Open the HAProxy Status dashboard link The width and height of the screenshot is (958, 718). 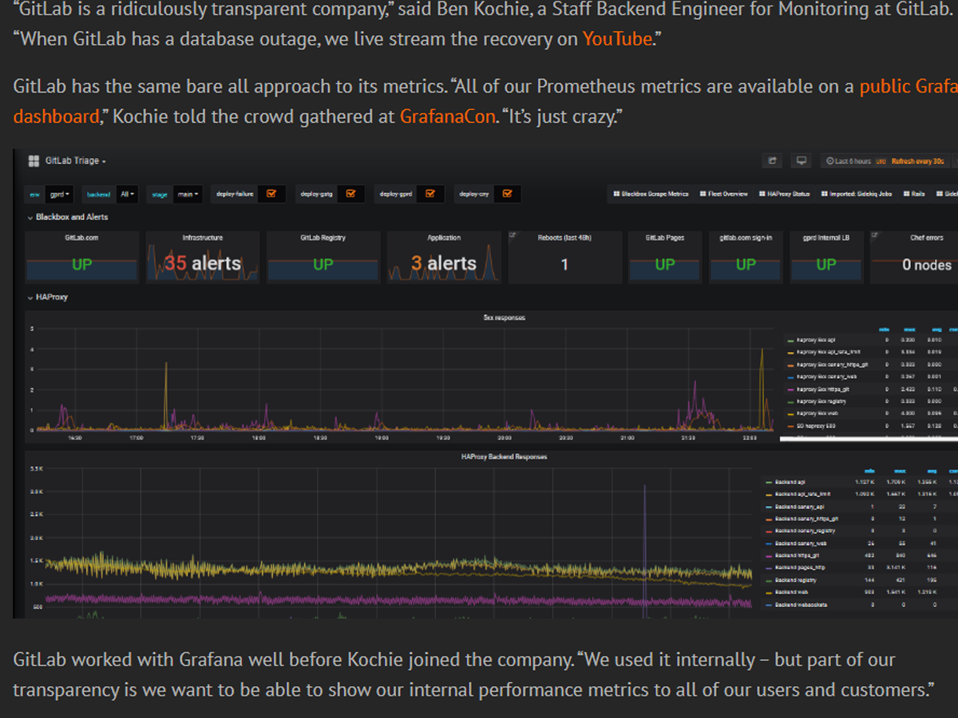point(784,194)
